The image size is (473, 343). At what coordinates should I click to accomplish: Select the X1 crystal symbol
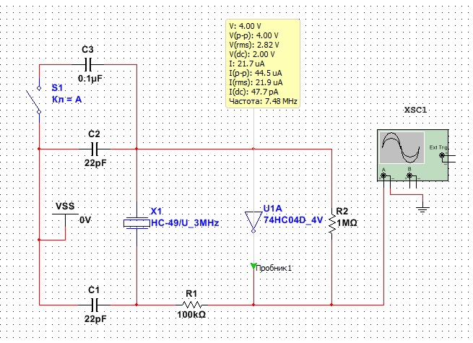coord(136,223)
